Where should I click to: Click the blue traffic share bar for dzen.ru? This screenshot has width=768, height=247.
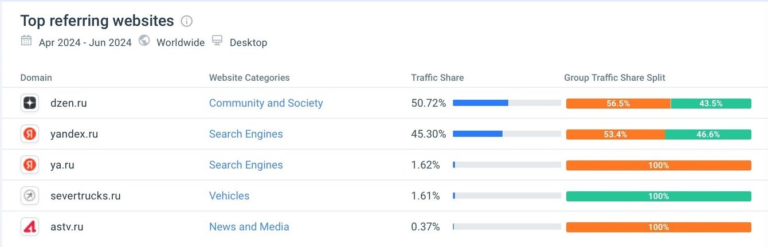point(480,103)
